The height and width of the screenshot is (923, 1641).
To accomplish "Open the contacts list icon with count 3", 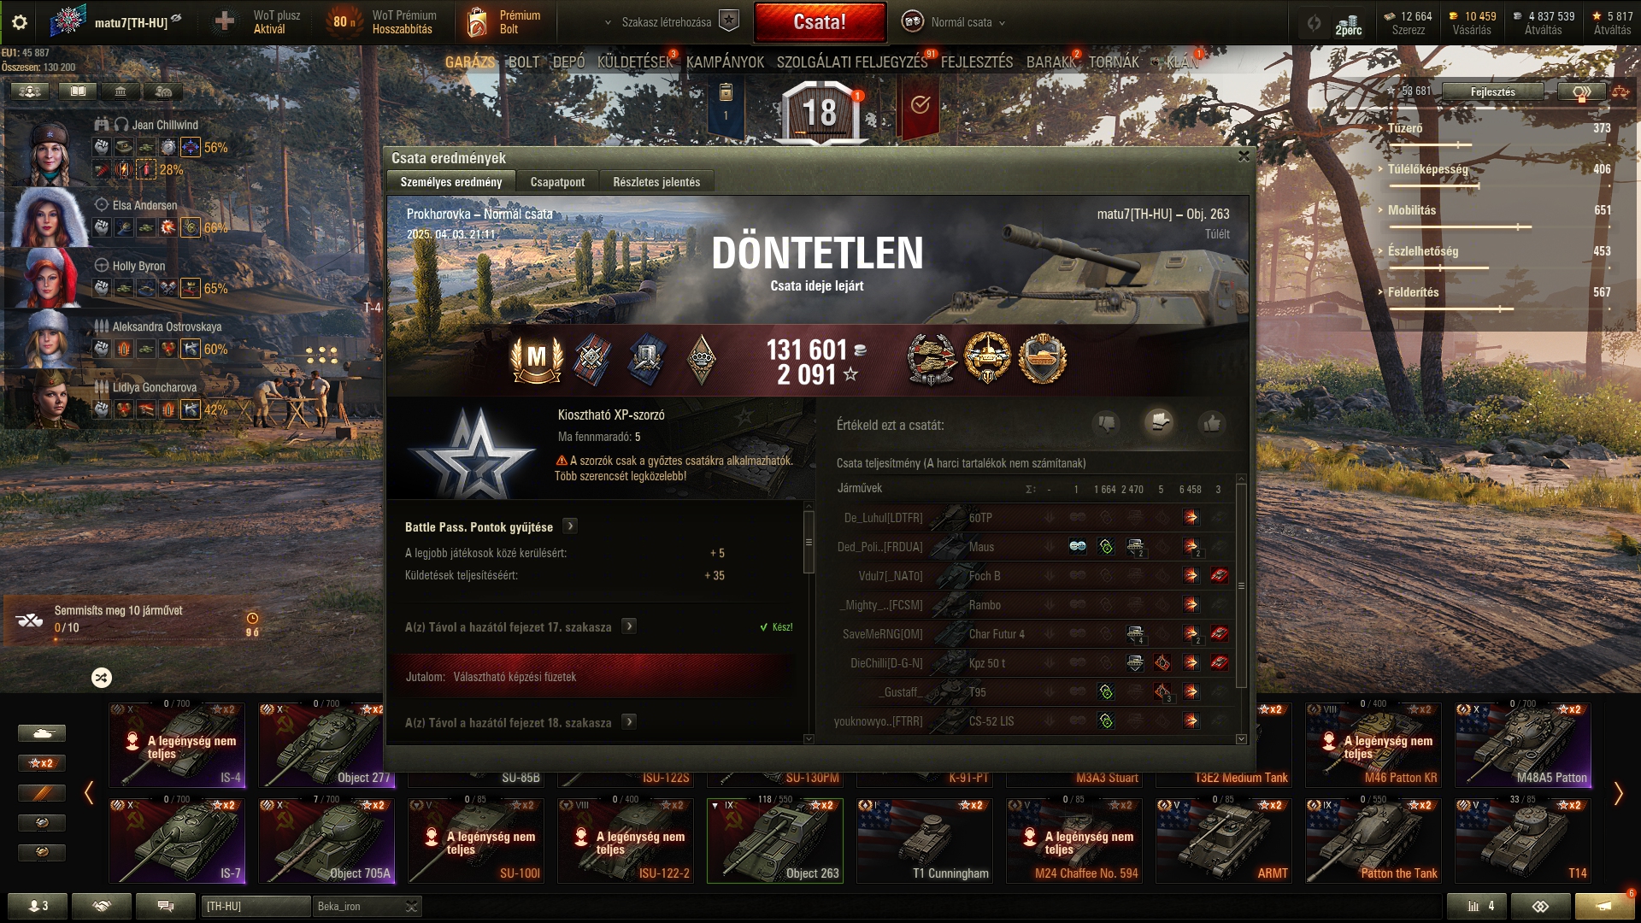I will (x=38, y=906).
